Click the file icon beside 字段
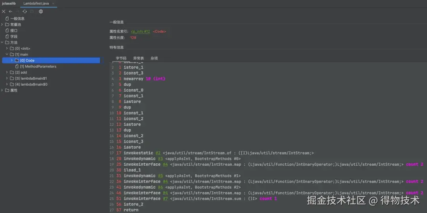Screen dimensions: 427x213 (7, 36)
